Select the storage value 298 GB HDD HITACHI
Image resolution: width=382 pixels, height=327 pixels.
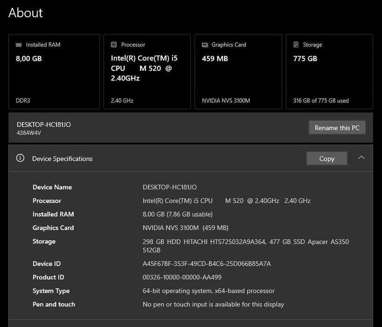(246, 246)
